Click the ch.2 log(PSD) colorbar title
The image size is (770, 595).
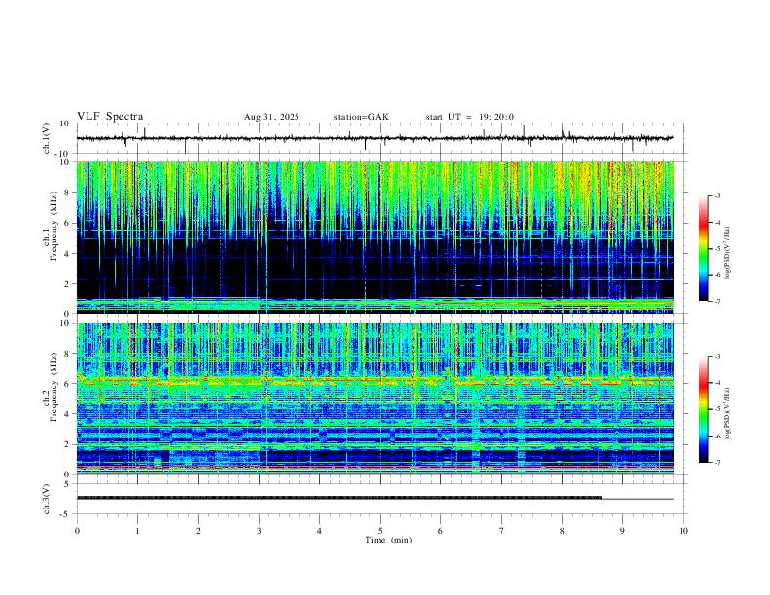coord(727,413)
